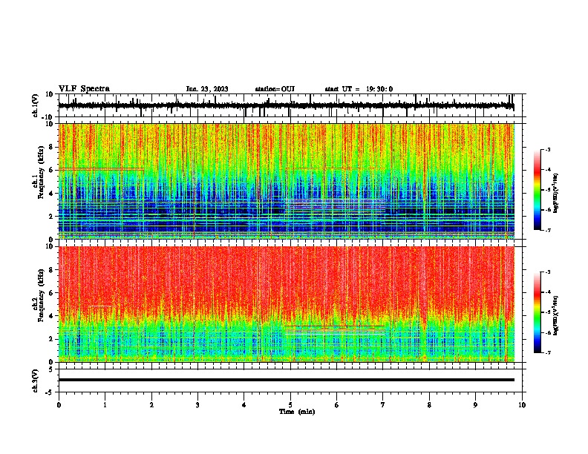Click time tick label "1" on x-axis
Image resolution: width=588 pixels, height=454 pixels.
coord(105,405)
